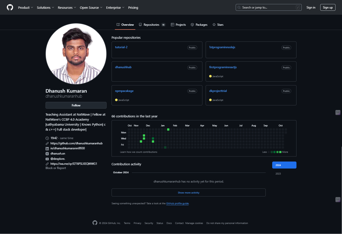Expand the Product menu
Viewport: 342px width, 234px height.
(25, 7)
